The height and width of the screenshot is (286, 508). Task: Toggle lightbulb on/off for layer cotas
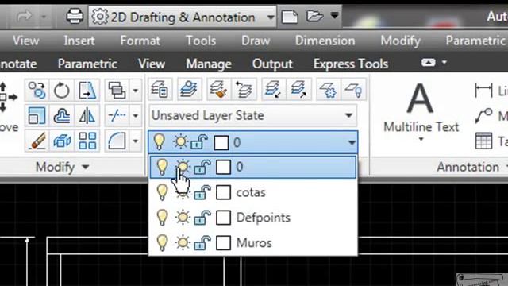coord(162,192)
